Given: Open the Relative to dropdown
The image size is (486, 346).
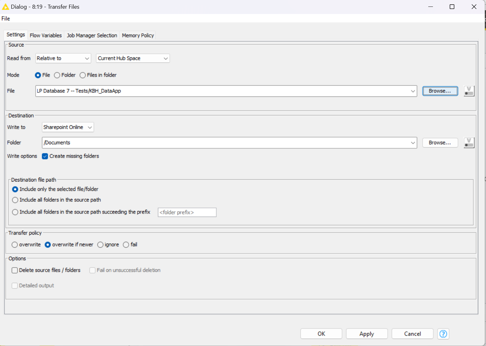Looking at the screenshot, I should pyautogui.click(x=63, y=58).
